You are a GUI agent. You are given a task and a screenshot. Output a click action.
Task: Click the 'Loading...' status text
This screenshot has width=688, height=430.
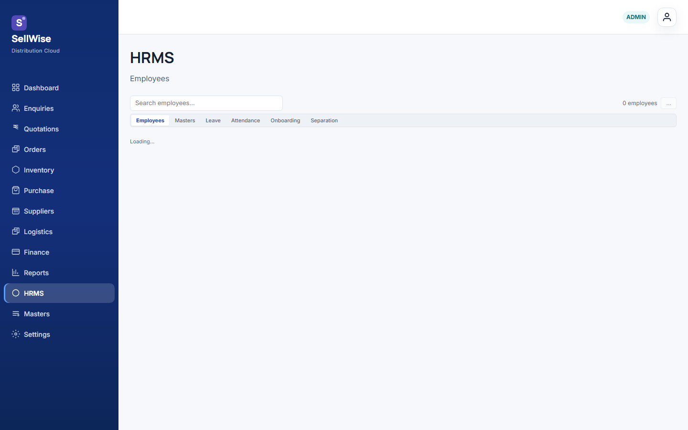pyautogui.click(x=142, y=141)
